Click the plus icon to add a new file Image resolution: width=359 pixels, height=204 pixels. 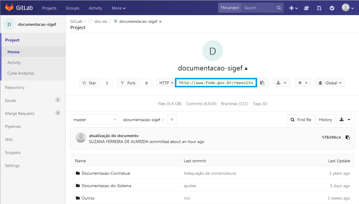tap(172, 119)
